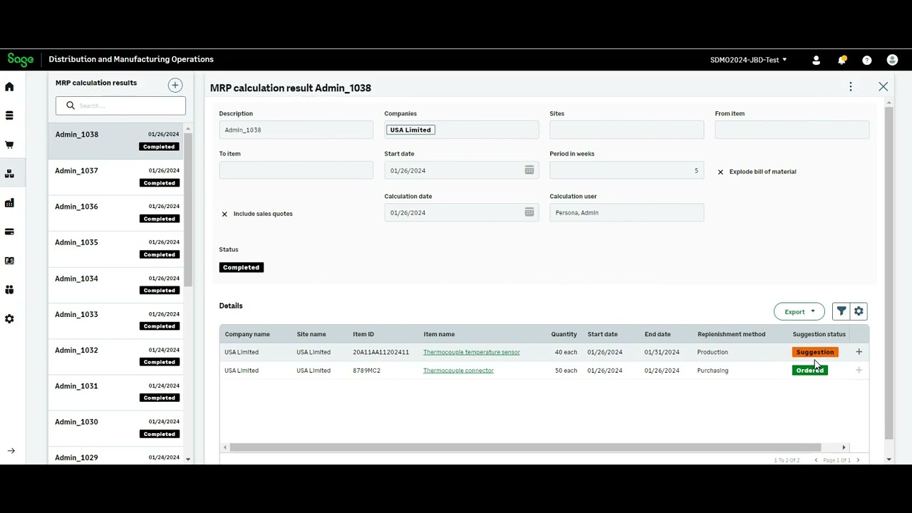Close the MRP calculation result panel
This screenshot has width=912, height=513.
click(883, 87)
